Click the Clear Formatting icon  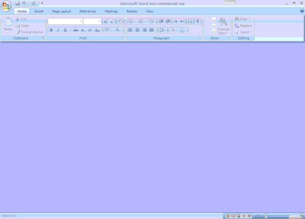pos(120,21)
